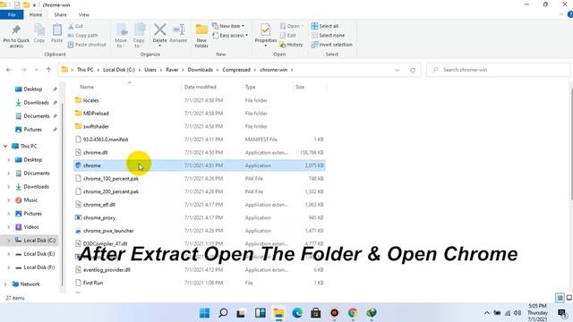Click the Cut scissors command
The image size is (573, 322).
[75, 26]
